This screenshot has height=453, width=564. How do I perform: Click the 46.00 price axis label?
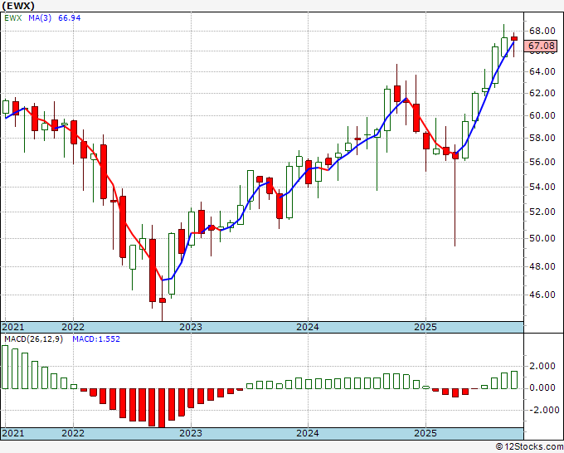pos(542,295)
